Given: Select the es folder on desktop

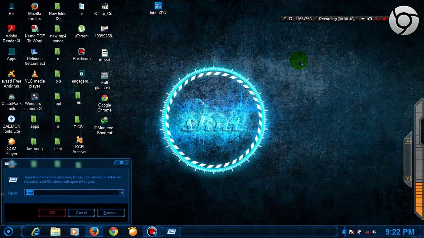Looking at the screenshot, I should pyautogui.click(x=79, y=98).
